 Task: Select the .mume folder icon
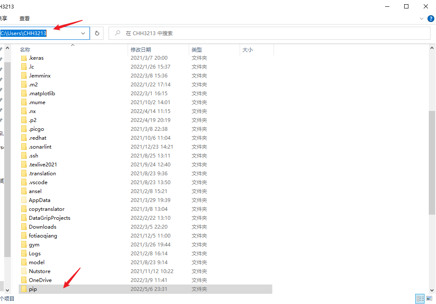[x=24, y=102]
